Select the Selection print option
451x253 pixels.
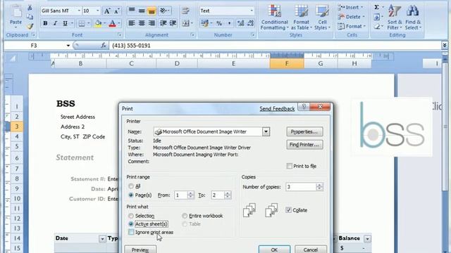pos(131,216)
